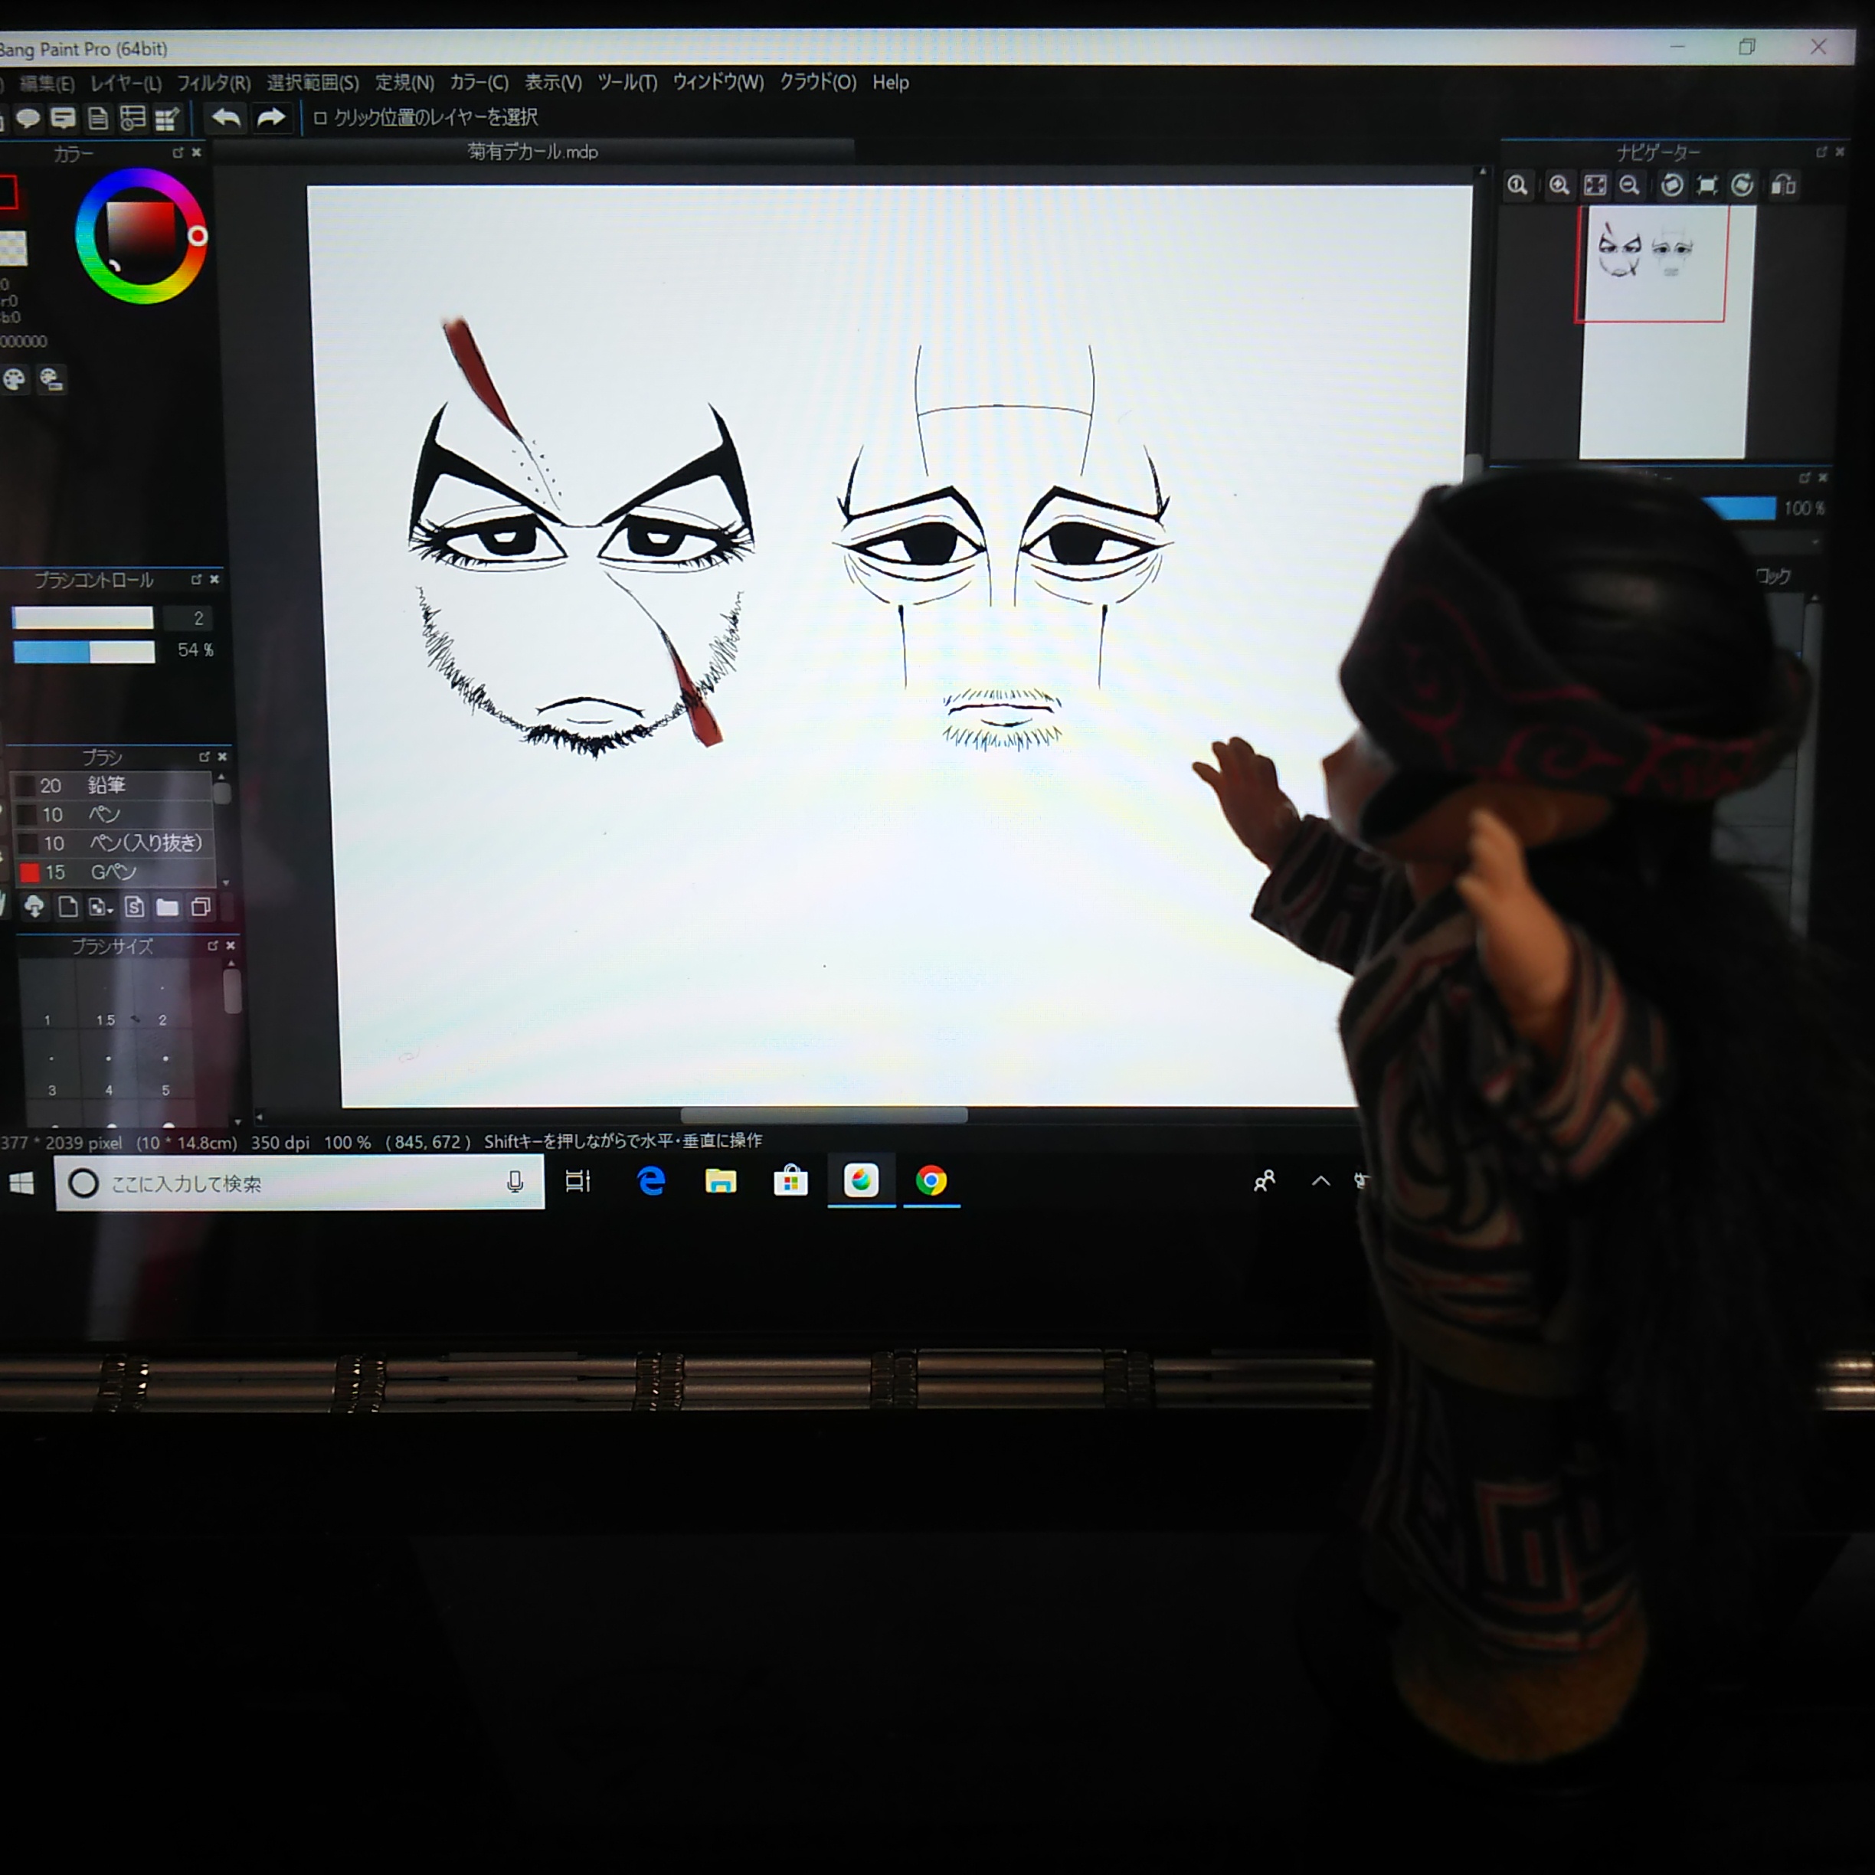Select the transparent color swatch
Image resolution: width=1875 pixels, height=1875 pixels.
pyautogui.click(x=12, y=248)
